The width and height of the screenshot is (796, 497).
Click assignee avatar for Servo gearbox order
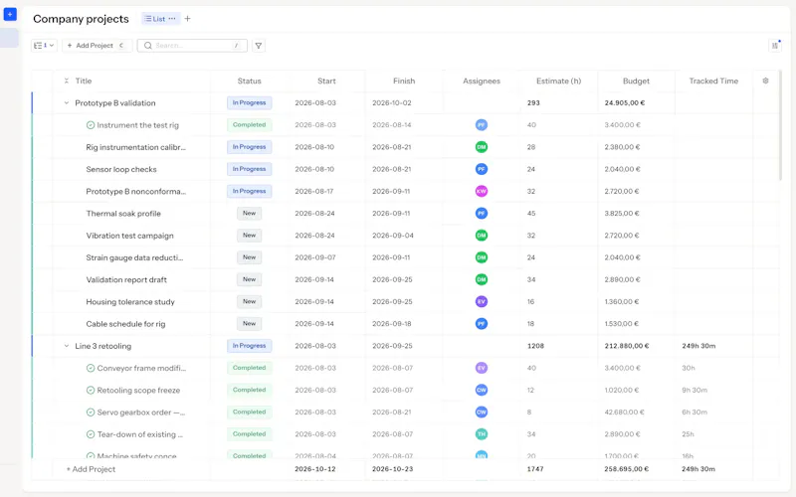tap(482, 413)
